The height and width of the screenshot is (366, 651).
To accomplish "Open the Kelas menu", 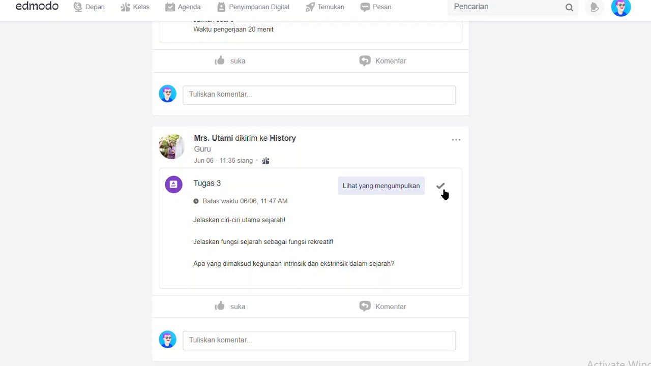I will pos(135,7).
